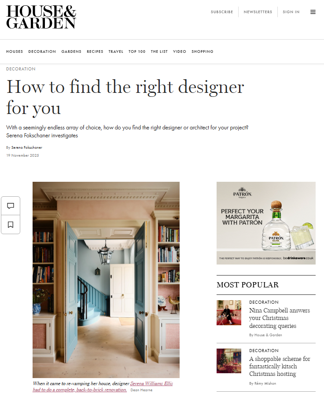Follow the Serena Williams Ellis caption link
The height and width of the screenshot is (397, 324).
103,386
